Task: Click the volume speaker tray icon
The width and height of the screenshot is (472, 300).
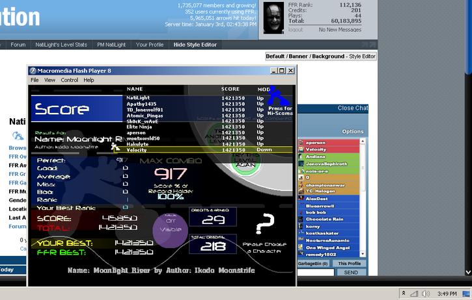Action: 425,294
